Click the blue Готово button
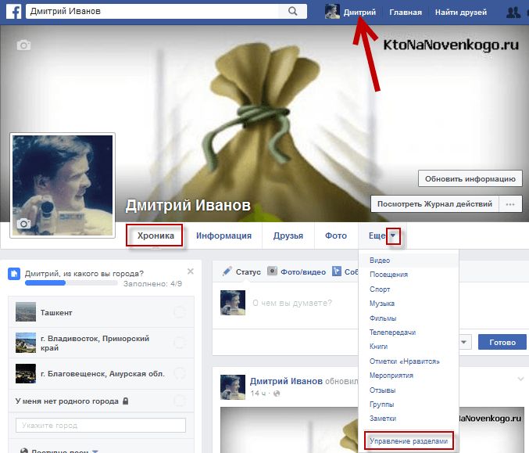 502,342
